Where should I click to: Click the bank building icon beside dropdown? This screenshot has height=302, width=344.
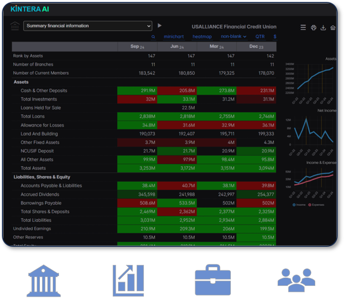[15, 26]
